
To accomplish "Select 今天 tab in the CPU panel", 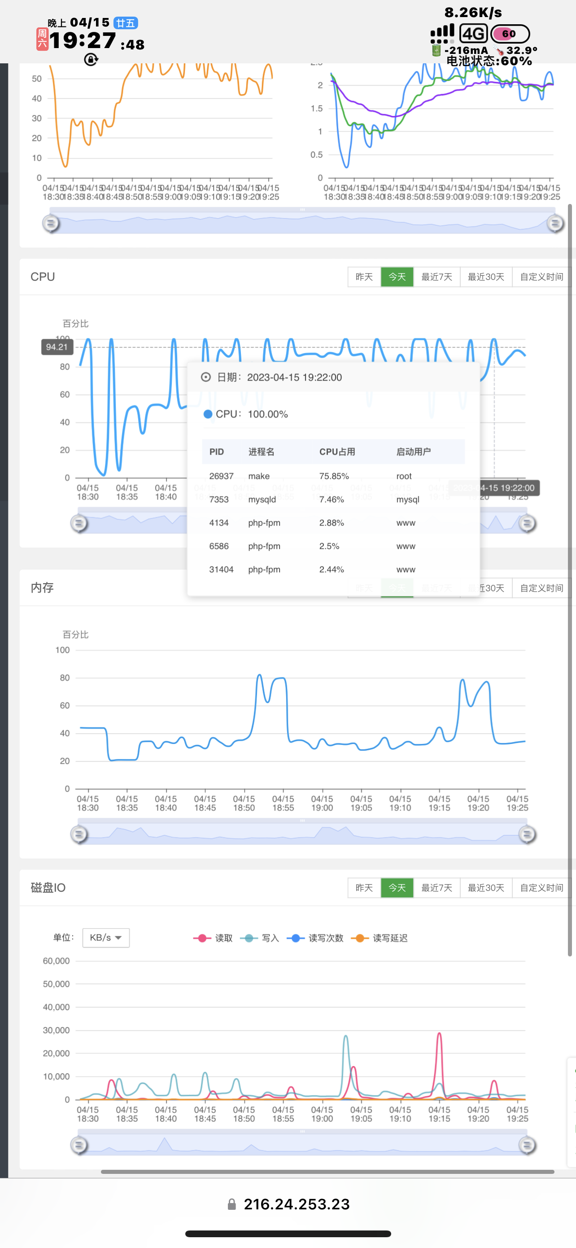I will 397,277.
